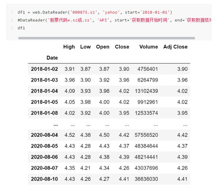Click volume value 43037696
This screenshot has width=219, height=190.
(146, 168)
